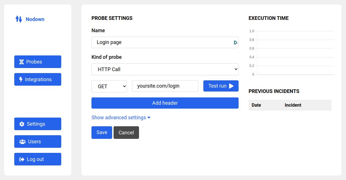Click the Nodown brand name link
The image size is (346, 180).
point(35,19)
